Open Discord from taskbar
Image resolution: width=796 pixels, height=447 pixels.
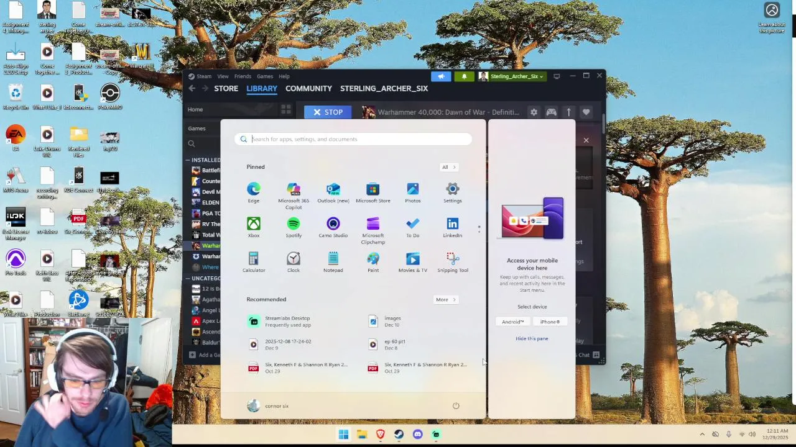(x=417, y=435)
